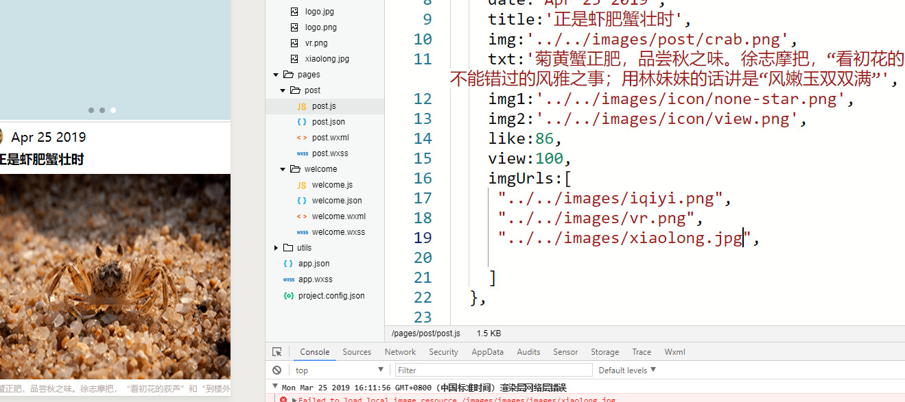Click the angle-bracket icon of post.wxml
Screen dimensions: 905x402
(301, 138)
